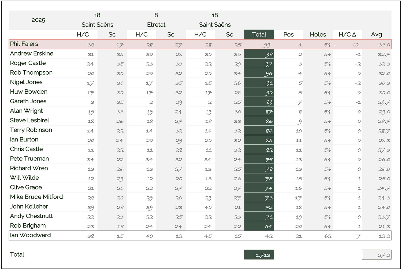Click the name Huw Bowden
The width and height of the screenshot is (402, 270).
29,92
